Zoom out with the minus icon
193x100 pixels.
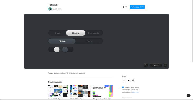click(151, 65)
